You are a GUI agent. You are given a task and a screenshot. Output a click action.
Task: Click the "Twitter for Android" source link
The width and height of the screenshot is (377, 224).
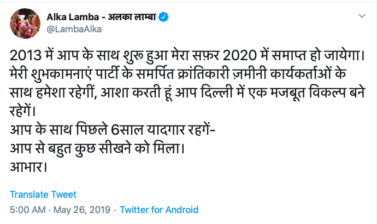[159, 210]
